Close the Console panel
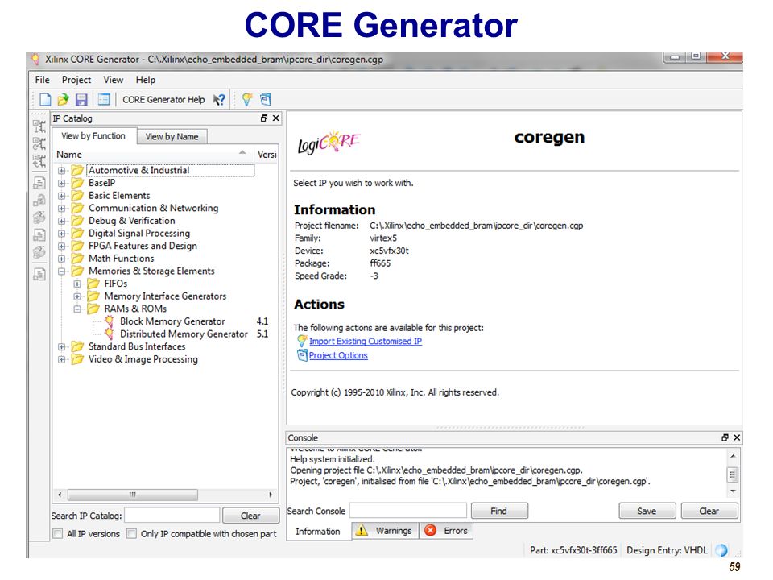This screenshot has width=773, height=580. pos(737,437)
